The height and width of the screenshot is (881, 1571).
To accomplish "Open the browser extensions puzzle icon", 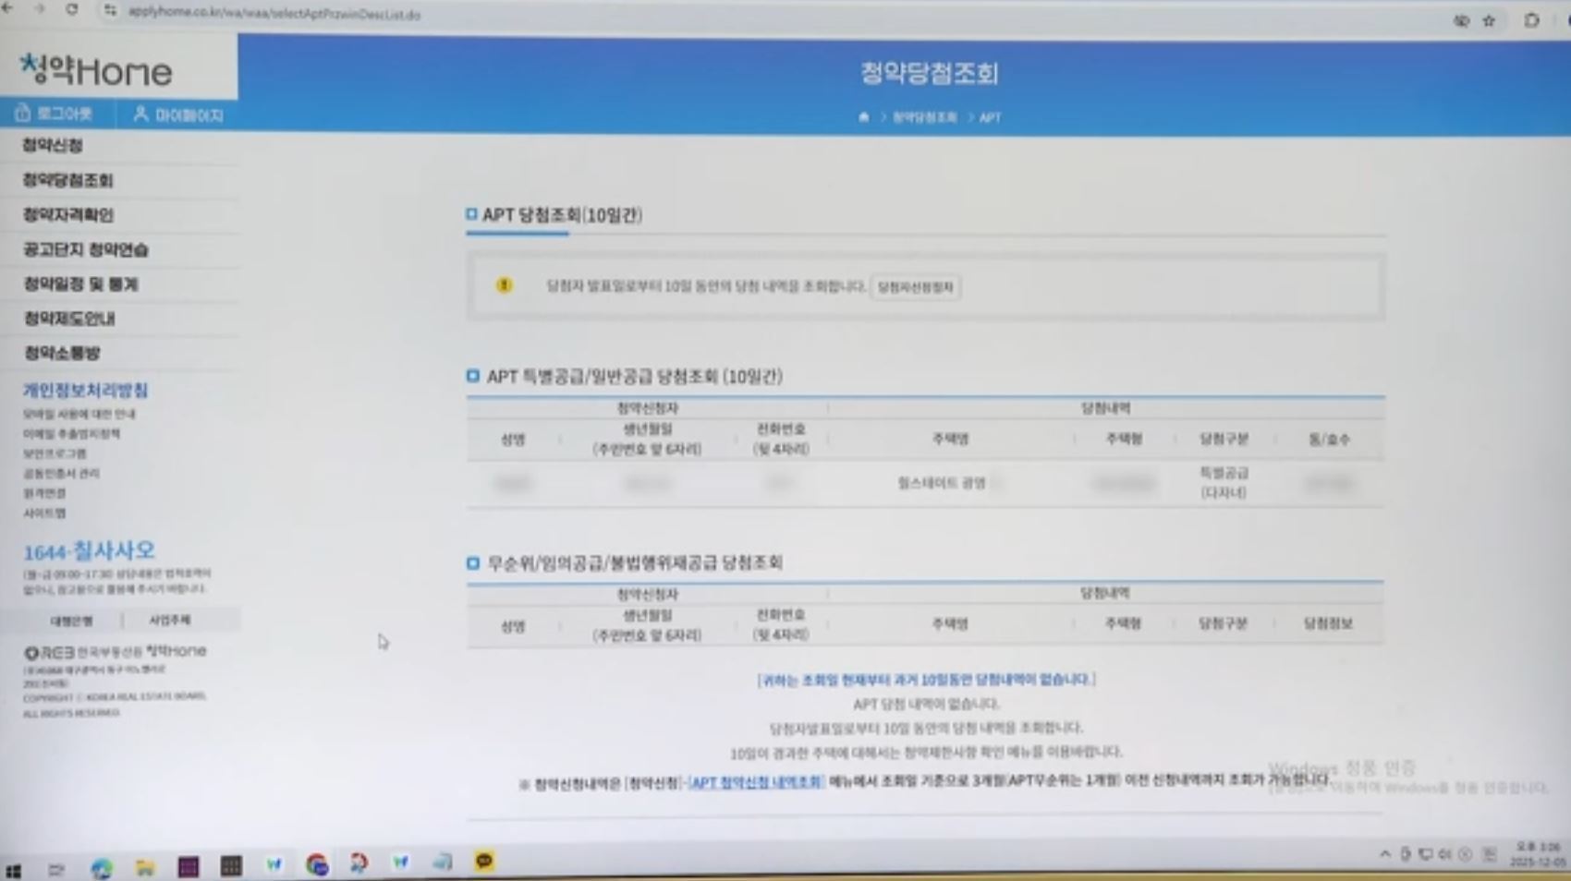I will pyautogui.click(x=1531, y=20).
